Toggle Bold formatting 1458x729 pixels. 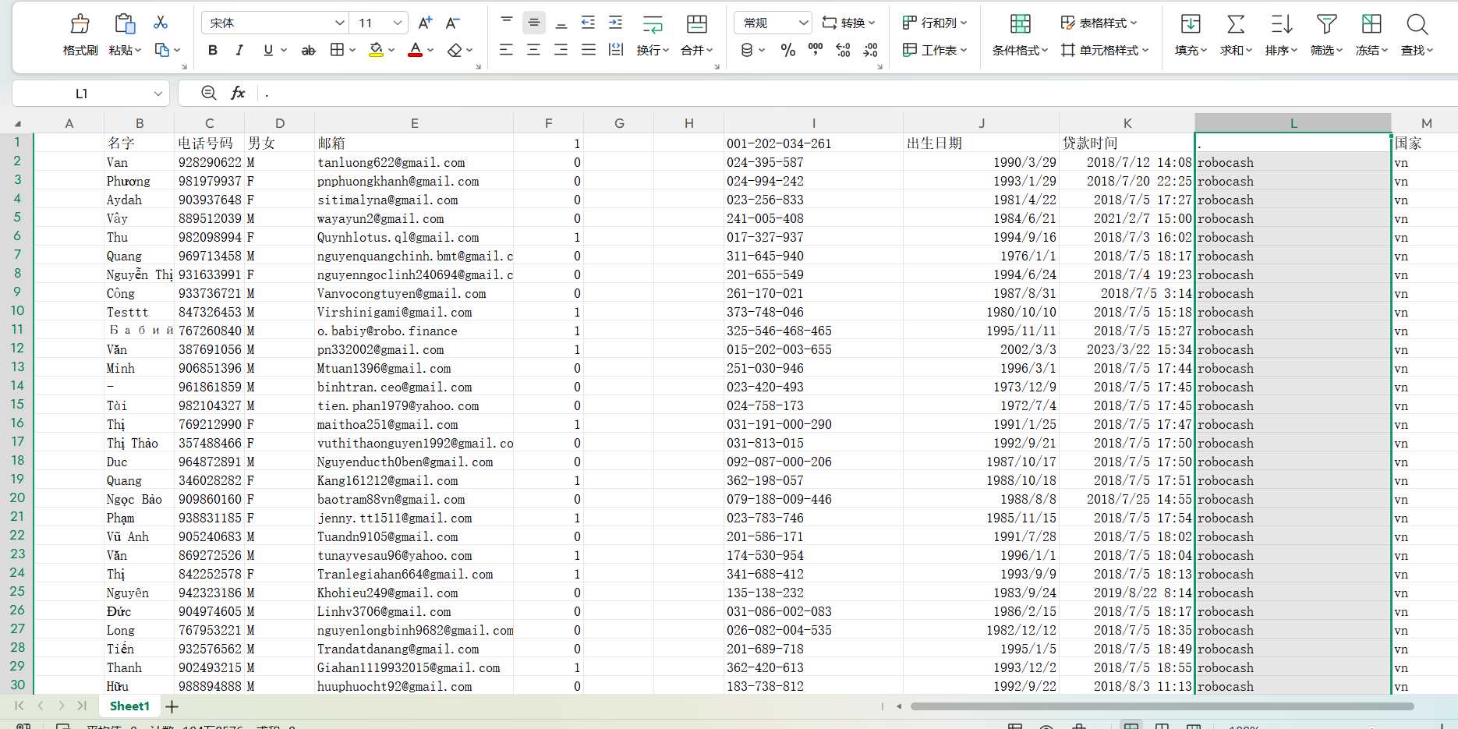[213, 50]
